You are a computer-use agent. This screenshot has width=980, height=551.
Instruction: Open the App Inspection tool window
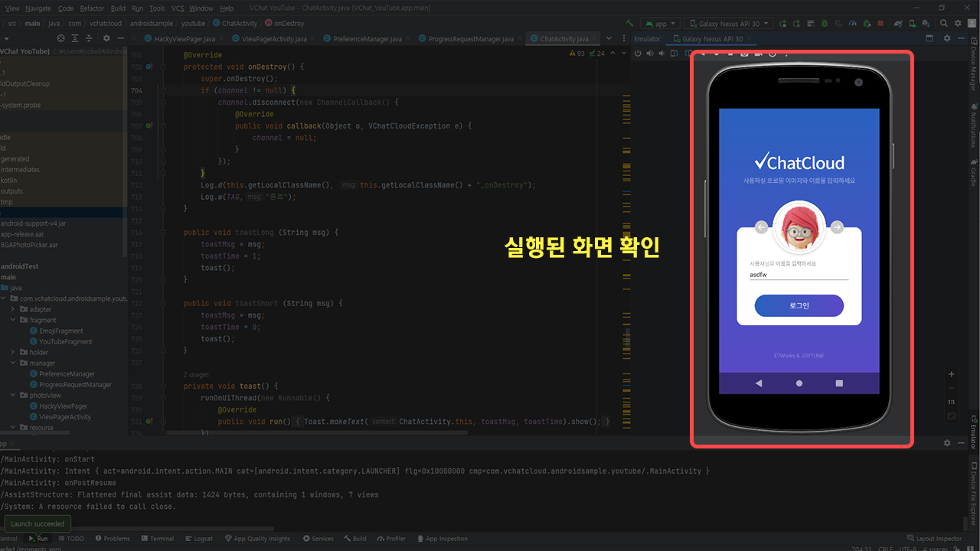(442, 538)
